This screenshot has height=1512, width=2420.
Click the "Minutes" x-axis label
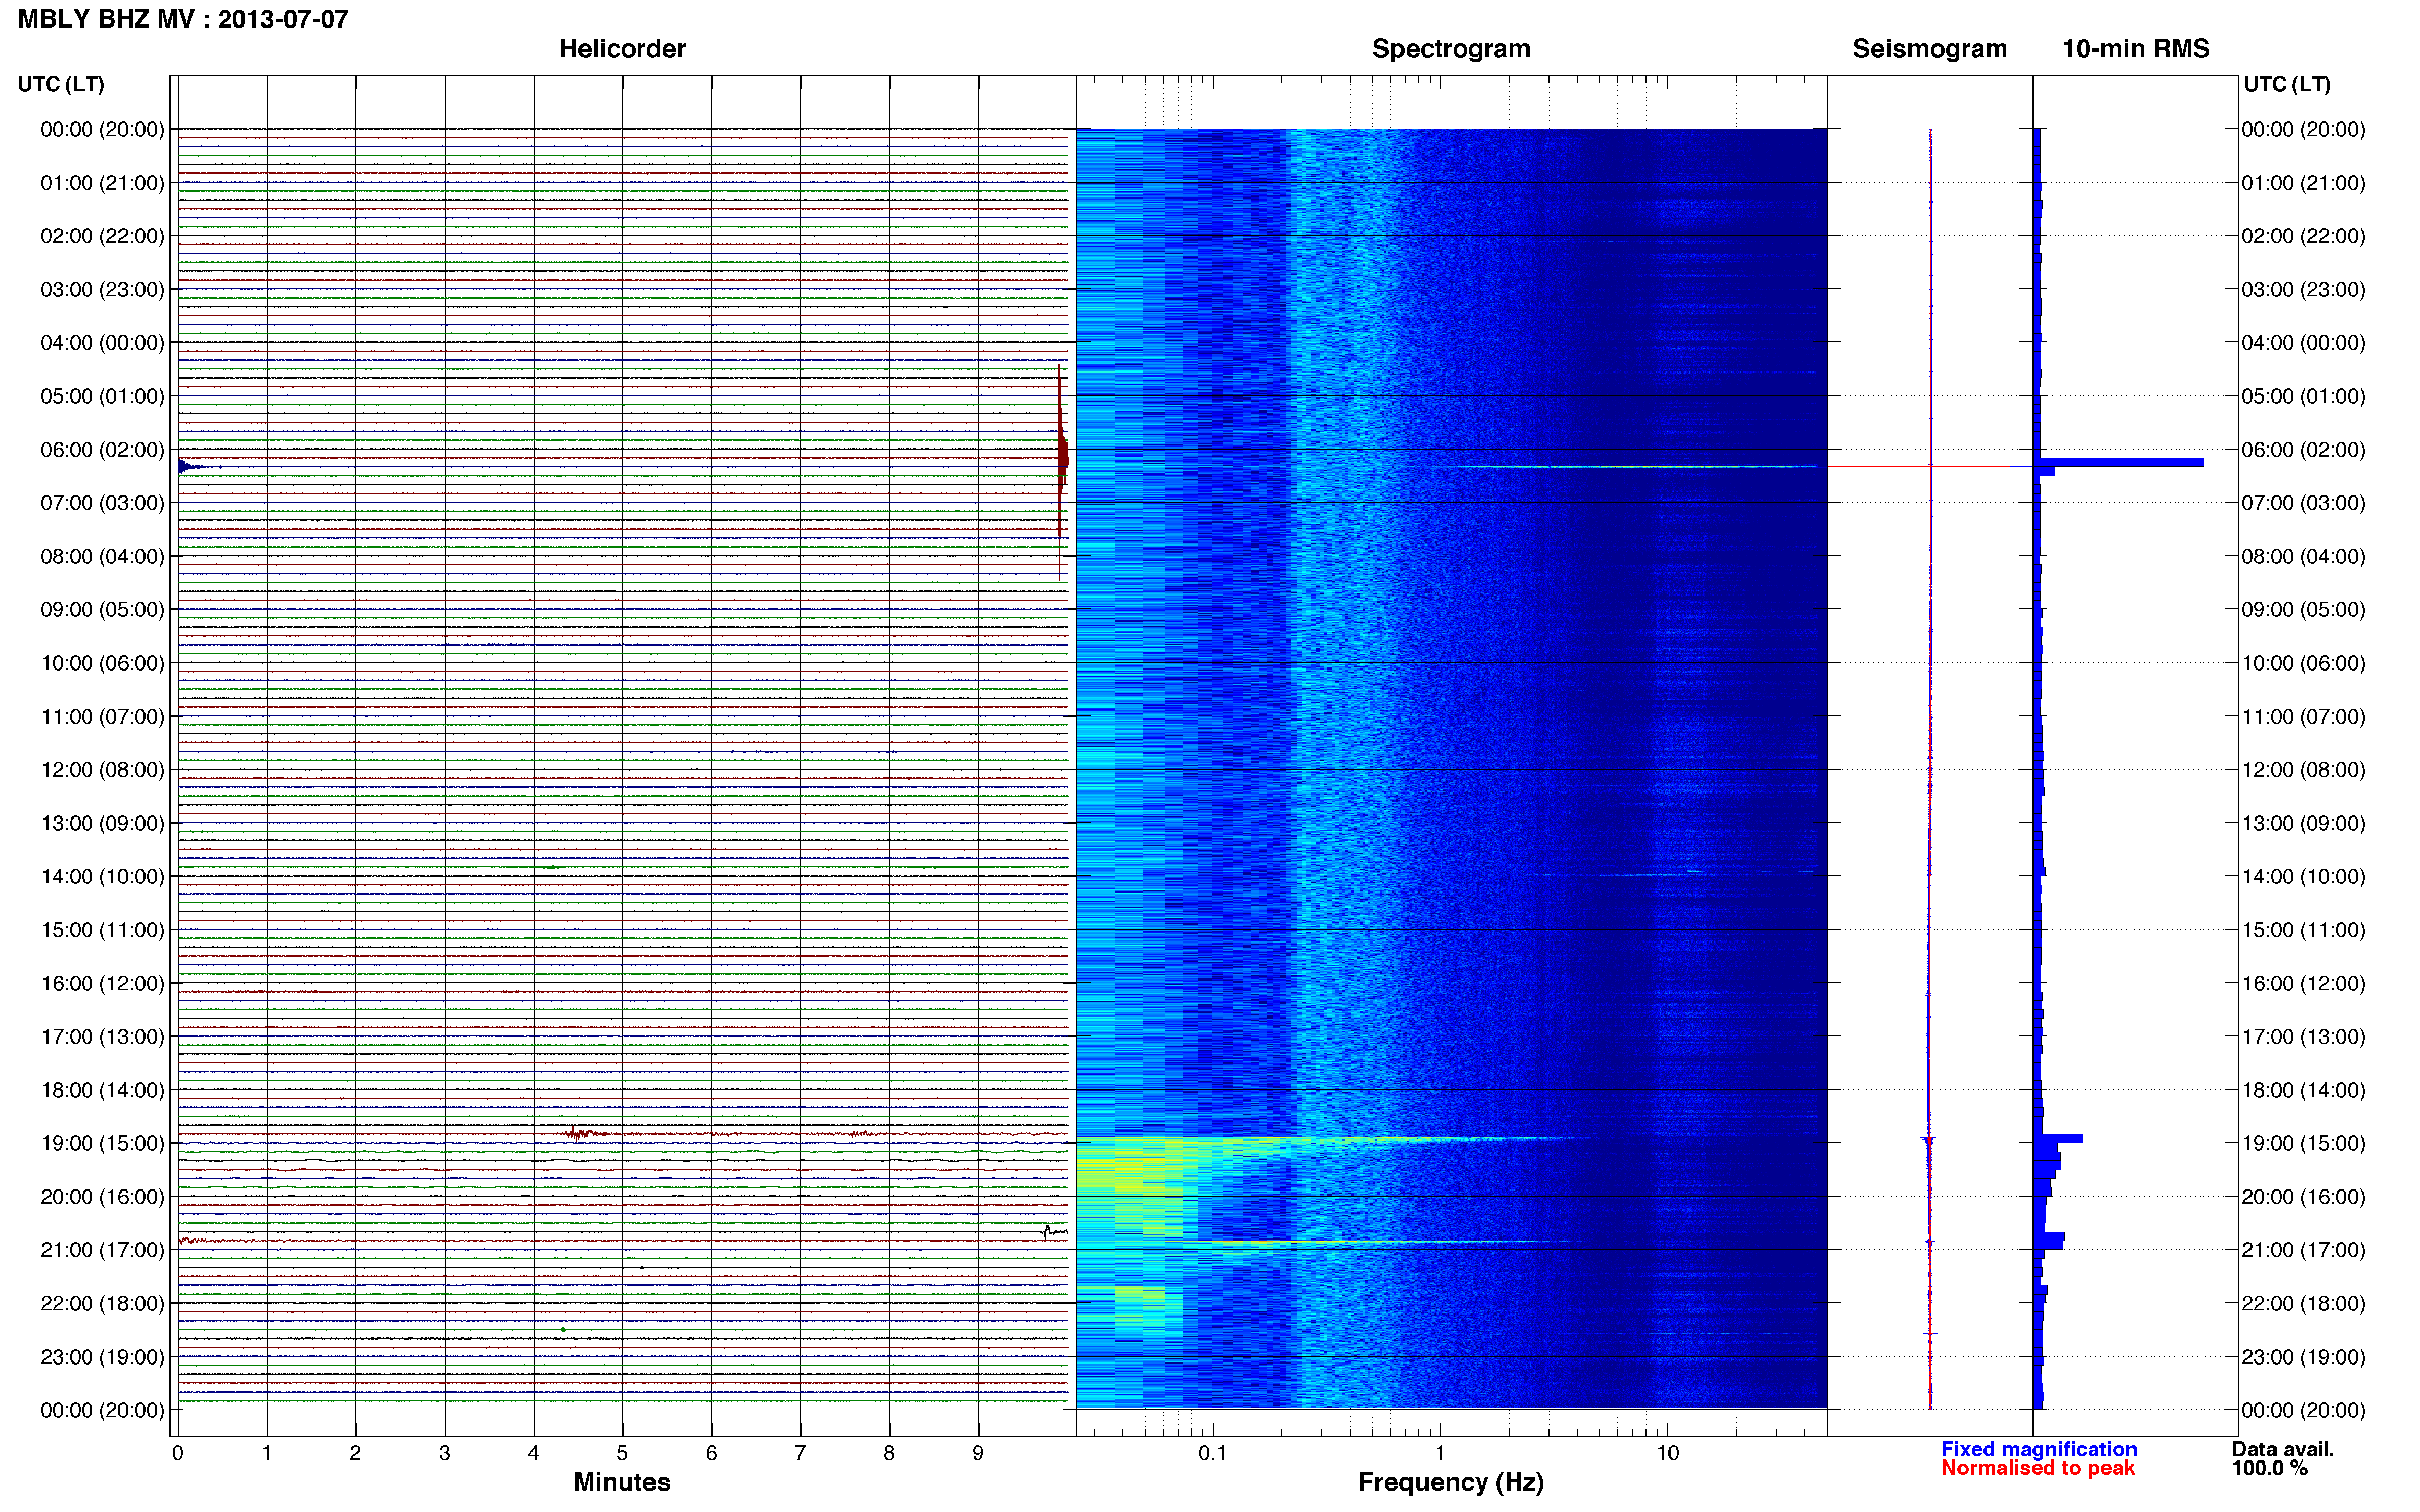622,1482
